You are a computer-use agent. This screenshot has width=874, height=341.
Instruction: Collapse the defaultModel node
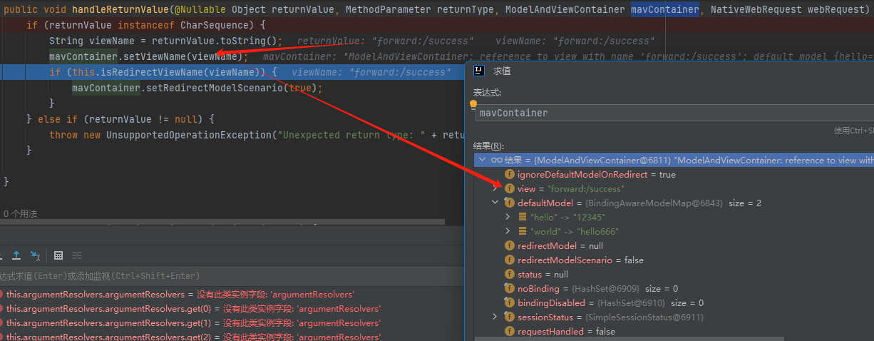click(x=495, y=203)
